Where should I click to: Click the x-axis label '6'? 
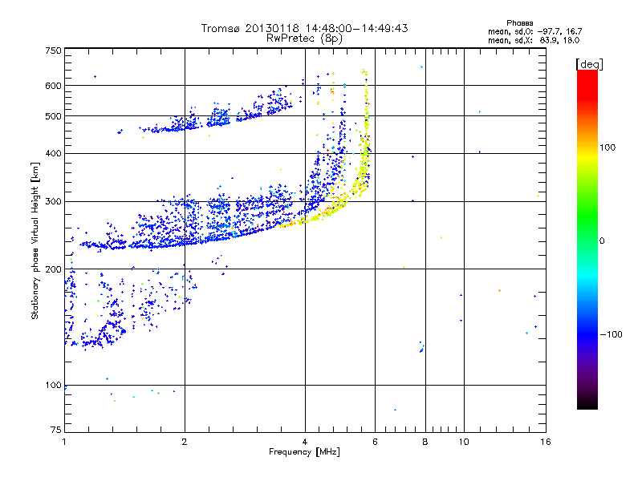pyautogui.click(x=375, y=442)
